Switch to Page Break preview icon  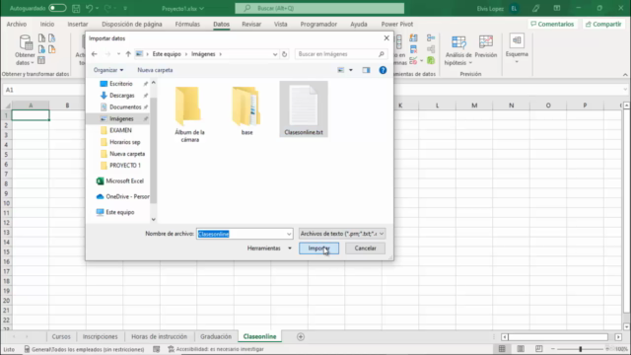539,348
